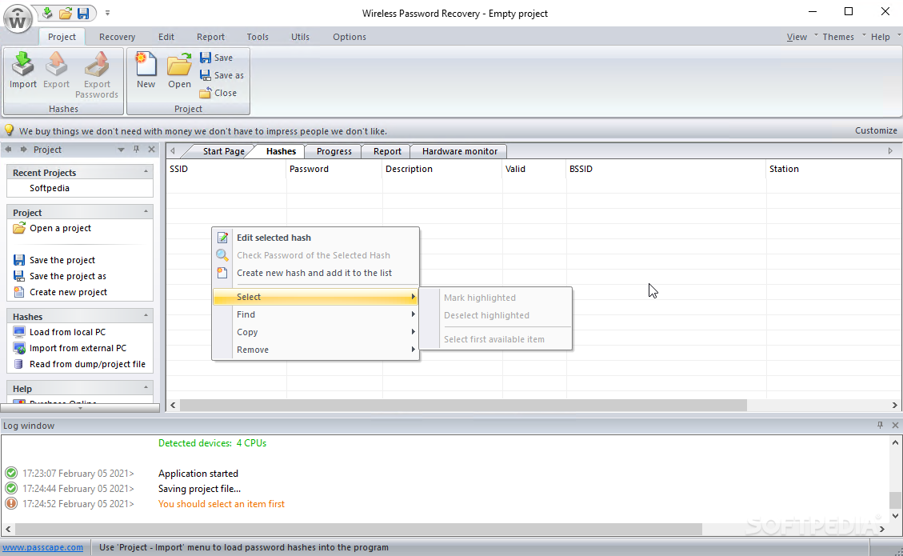Screen dimensions: 903x556
Task: Open the Progress tab
Action: click(334, 151)
